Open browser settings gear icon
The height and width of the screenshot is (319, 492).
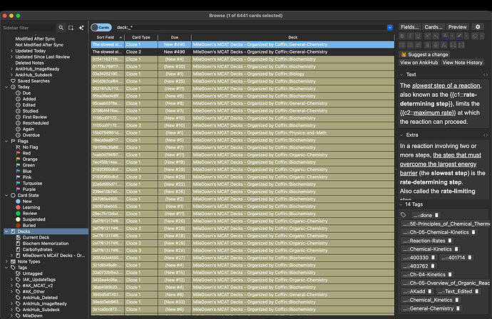point(478,27)
